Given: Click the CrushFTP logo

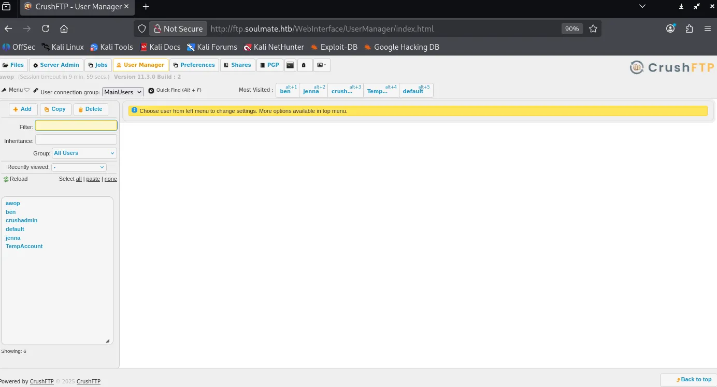Looking at the screenshot, I should tap(671, 67).
